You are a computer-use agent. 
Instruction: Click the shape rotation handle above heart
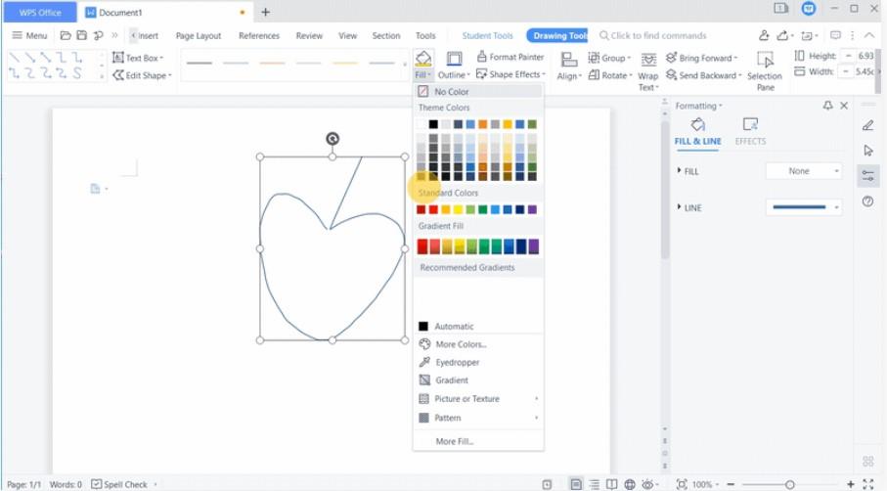333,139
